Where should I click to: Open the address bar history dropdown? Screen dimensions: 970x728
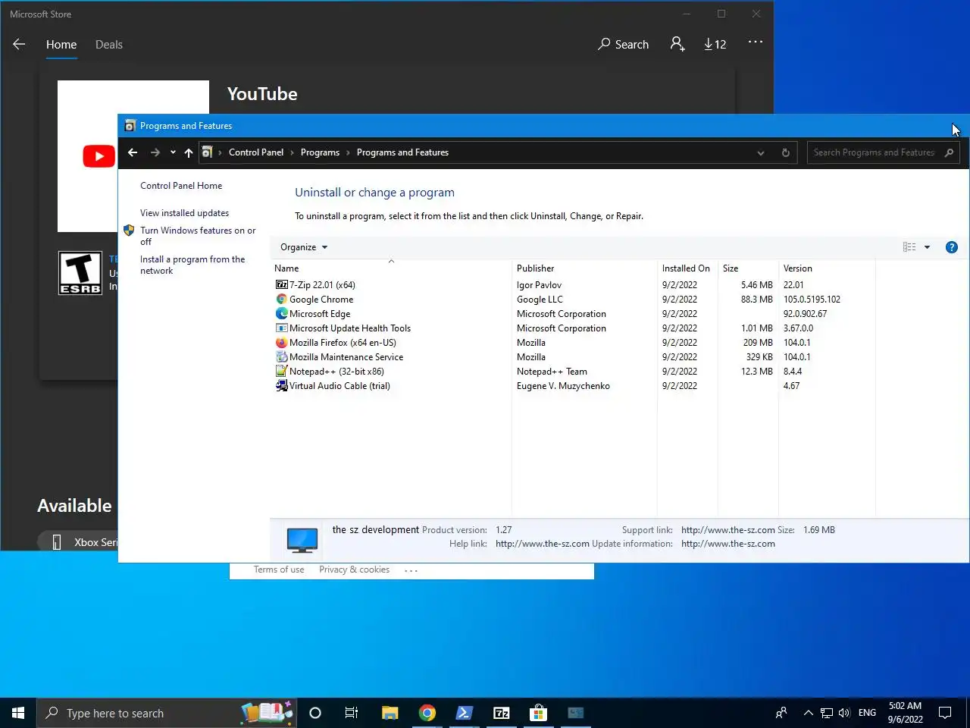(761, 152)
